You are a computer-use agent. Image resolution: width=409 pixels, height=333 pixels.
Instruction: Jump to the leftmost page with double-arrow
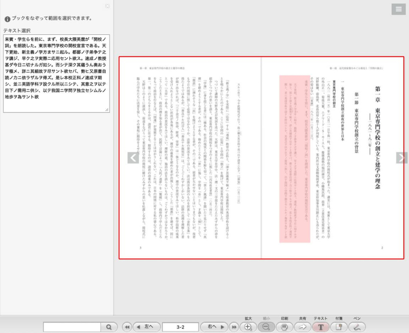(x=126, y=326)
